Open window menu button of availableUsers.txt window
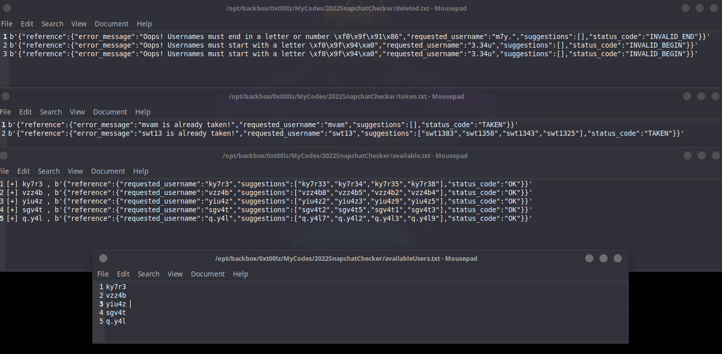Viewport: 722px width, 354px height. [x=103, y=258]
